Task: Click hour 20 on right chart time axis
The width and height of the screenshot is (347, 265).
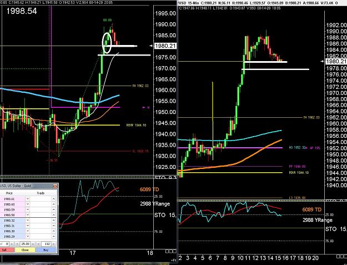Action: [315, 258]
